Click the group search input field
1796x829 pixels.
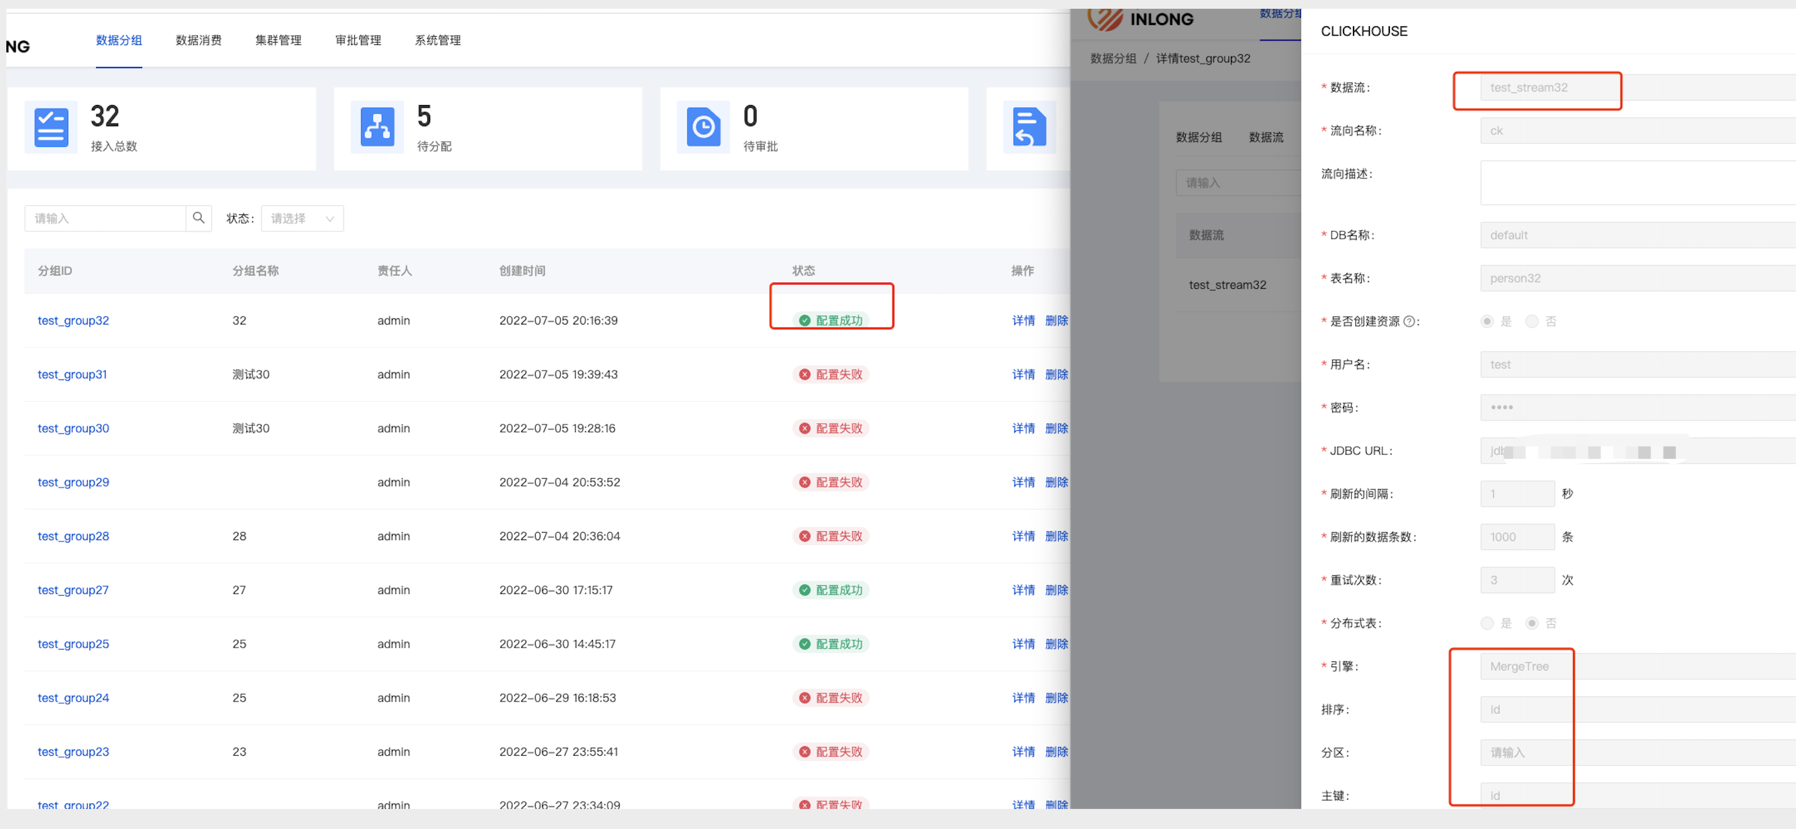pyautogui.click(x=105, y=218)
